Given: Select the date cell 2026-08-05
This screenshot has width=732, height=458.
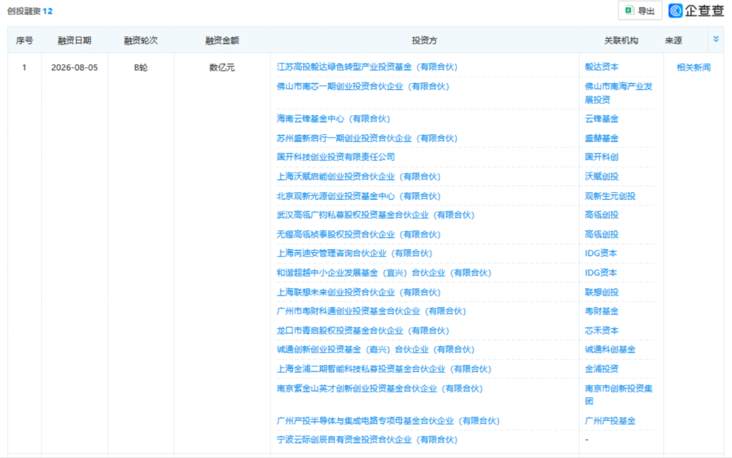Looking at the screenshot, I should click(75, 68).
